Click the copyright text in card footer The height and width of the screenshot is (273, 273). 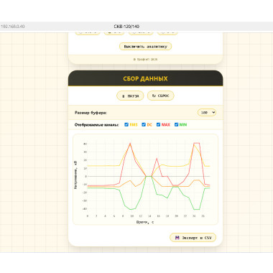point(145,59)
